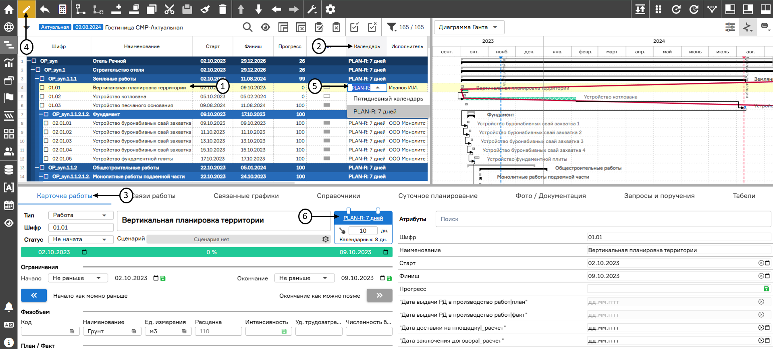The width and height of the screenshot is (773, 349).
Task: Open the users icon in left sidebar
Action: 8,151
